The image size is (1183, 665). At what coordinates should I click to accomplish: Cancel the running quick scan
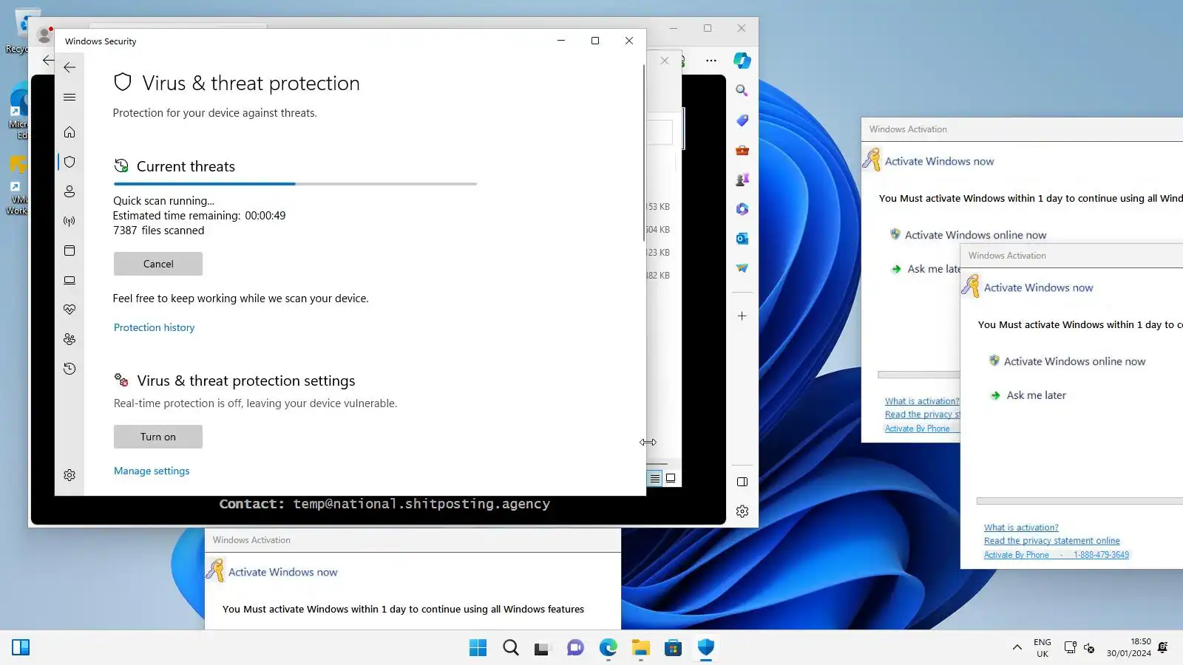(158, 264)
